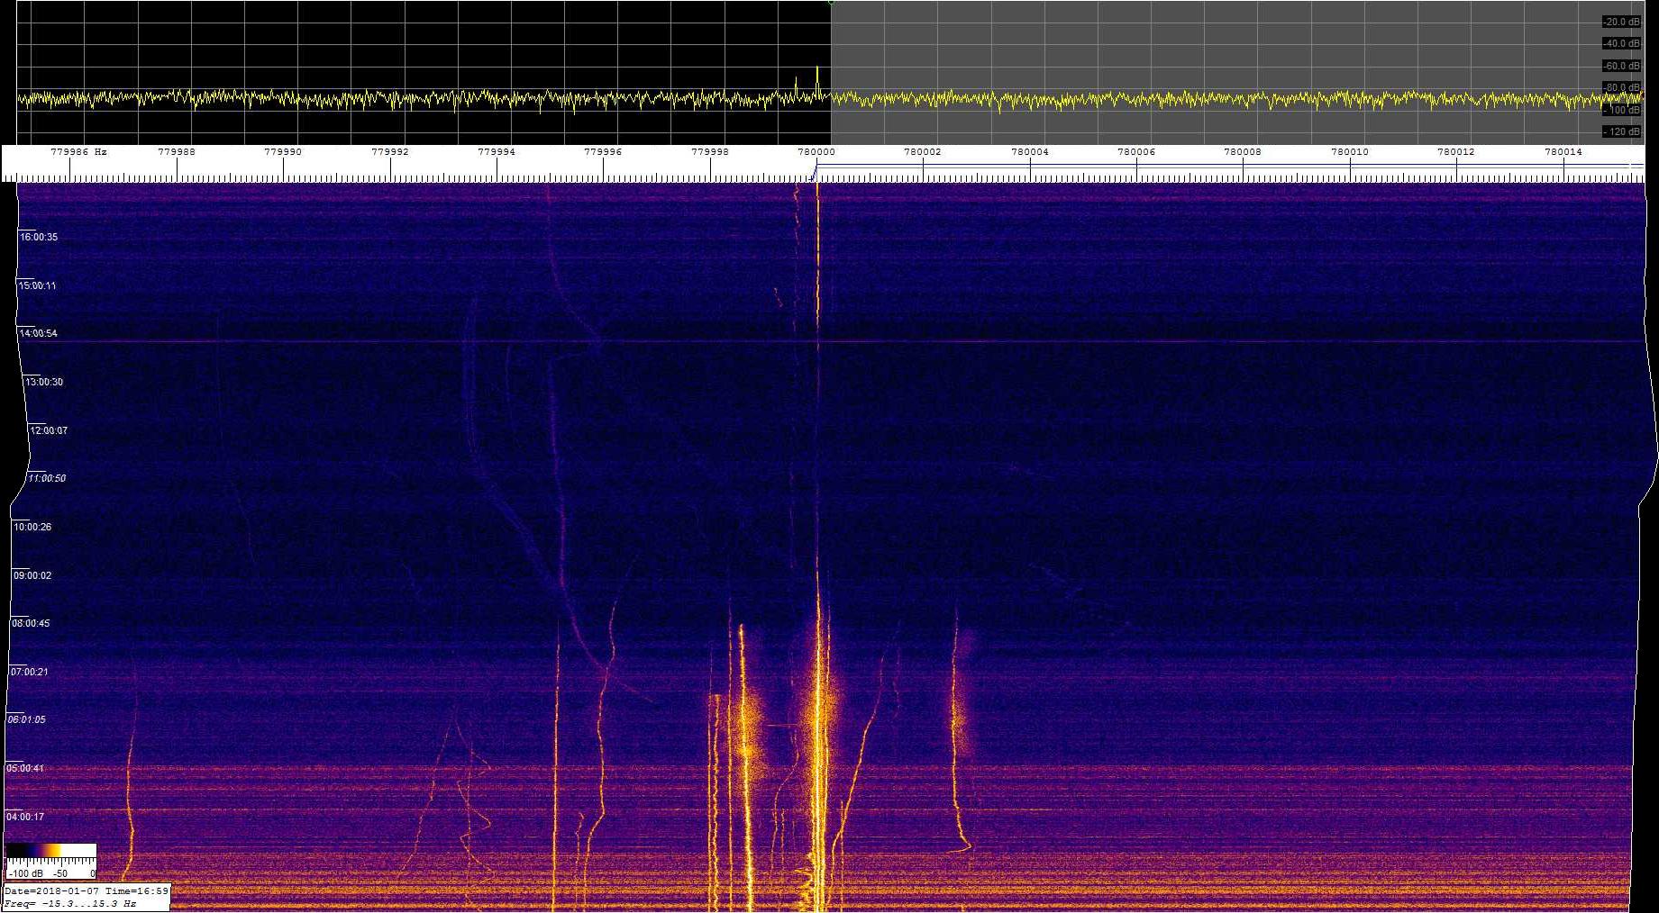
Task: Select the 780004 frequency tick label
Action: click(1030, 152)
